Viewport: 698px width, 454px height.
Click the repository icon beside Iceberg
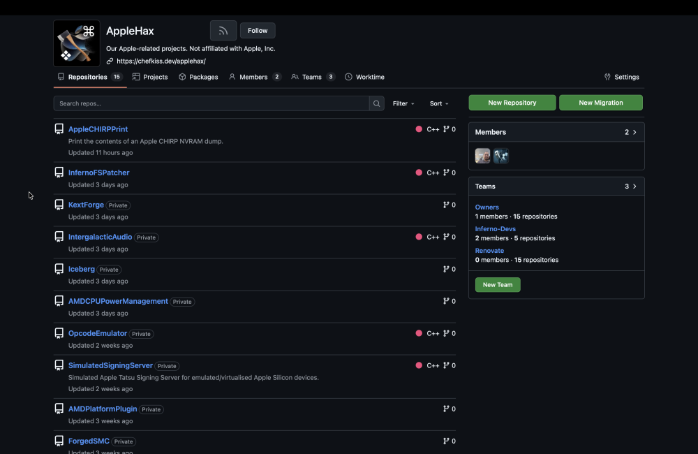(59, 269)
